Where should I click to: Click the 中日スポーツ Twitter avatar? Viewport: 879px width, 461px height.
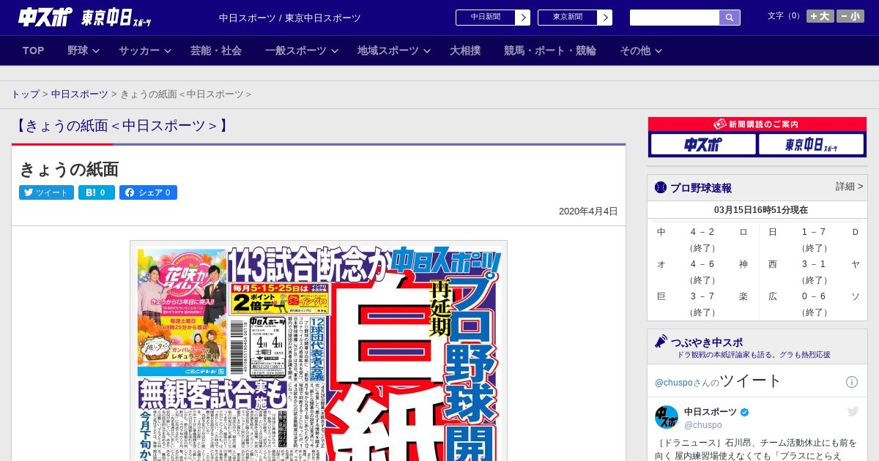click(667, 417)
